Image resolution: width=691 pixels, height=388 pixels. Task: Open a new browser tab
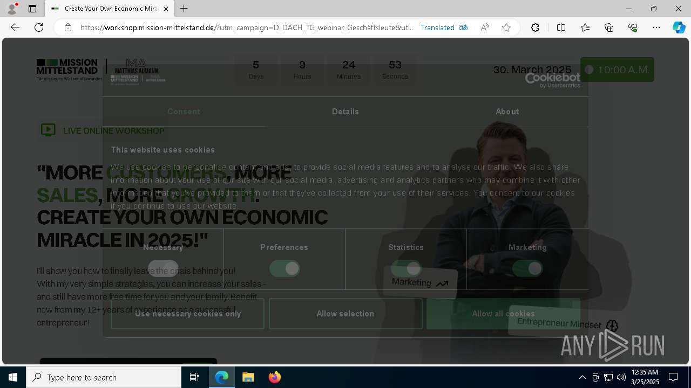pyautogui.click(x=184, y=9)
